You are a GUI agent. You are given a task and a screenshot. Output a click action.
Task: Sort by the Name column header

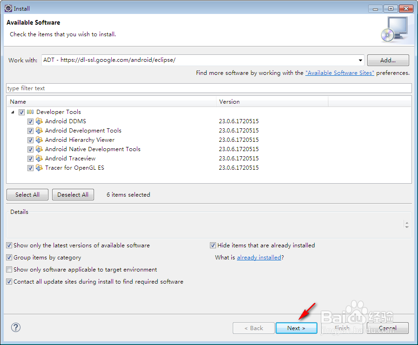[111, 102]
